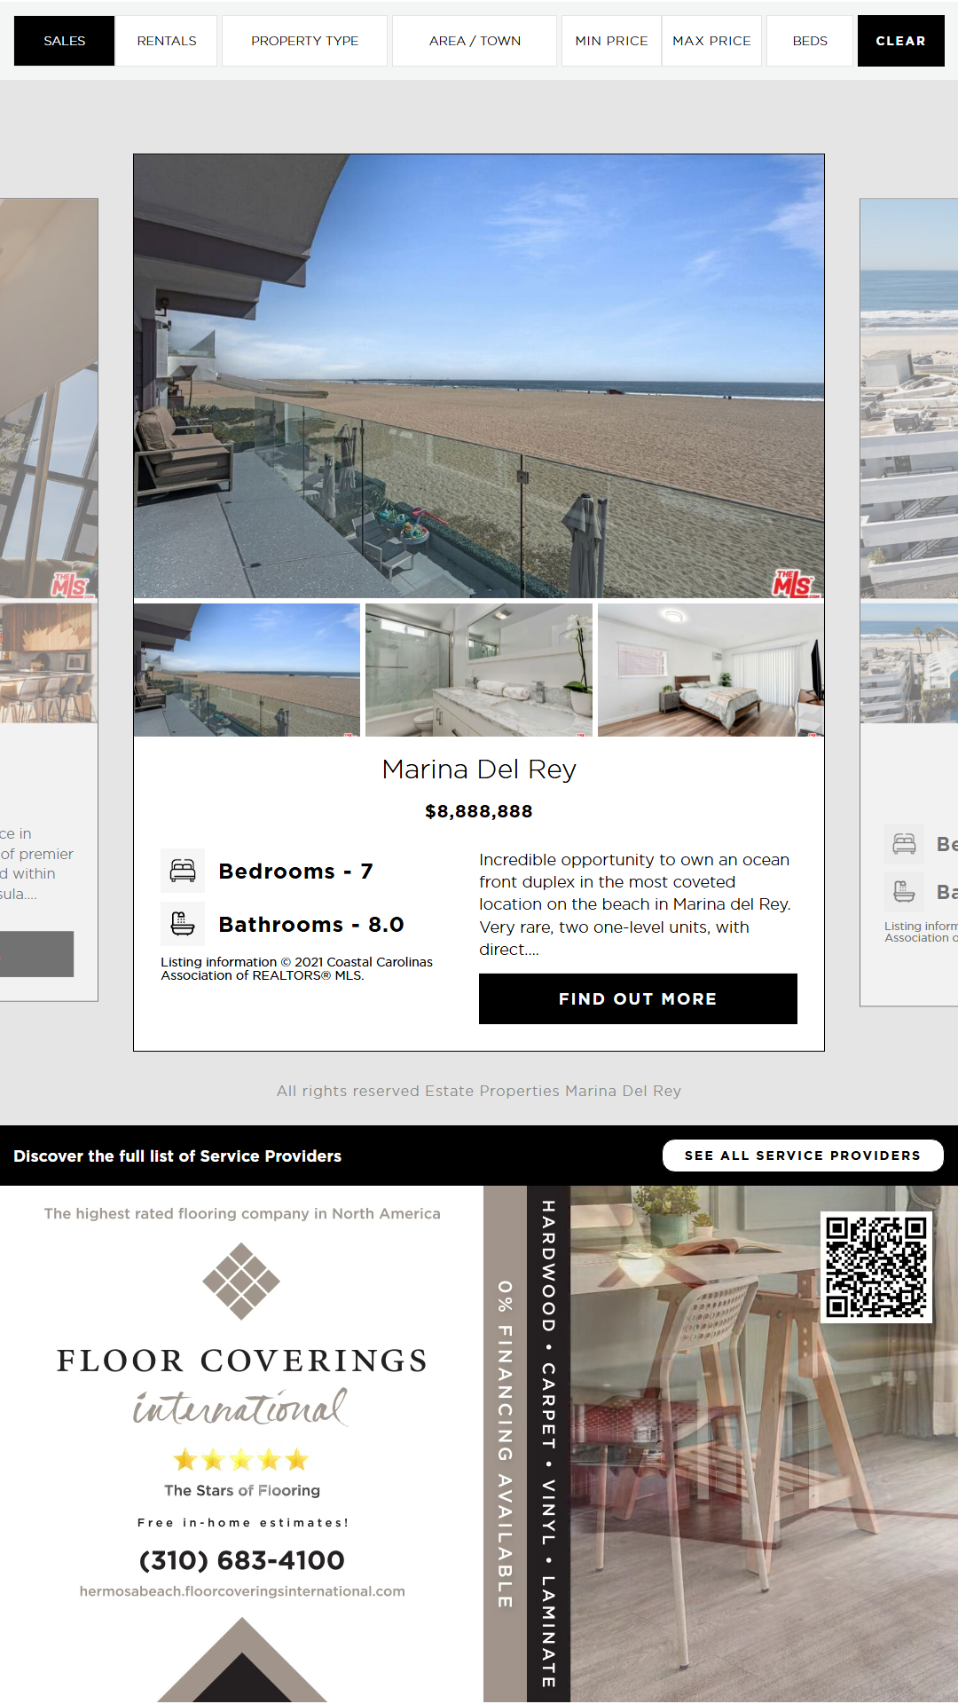
Task: Click the MLS logo on main beach photo
Action: (x=794, y=583)
